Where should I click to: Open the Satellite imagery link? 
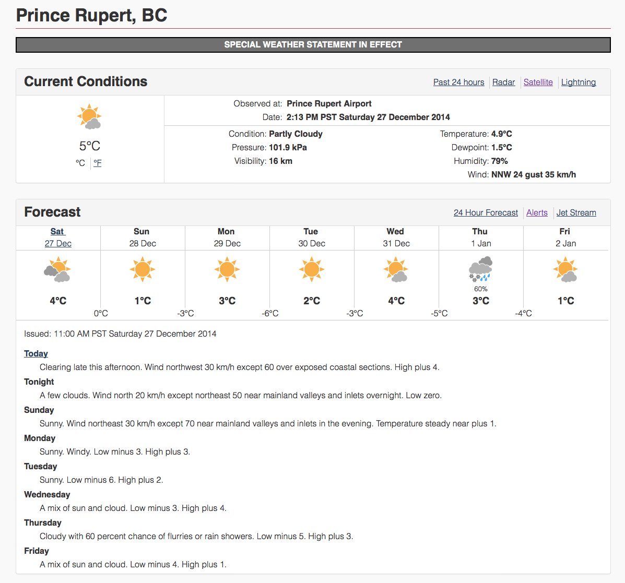538,82
